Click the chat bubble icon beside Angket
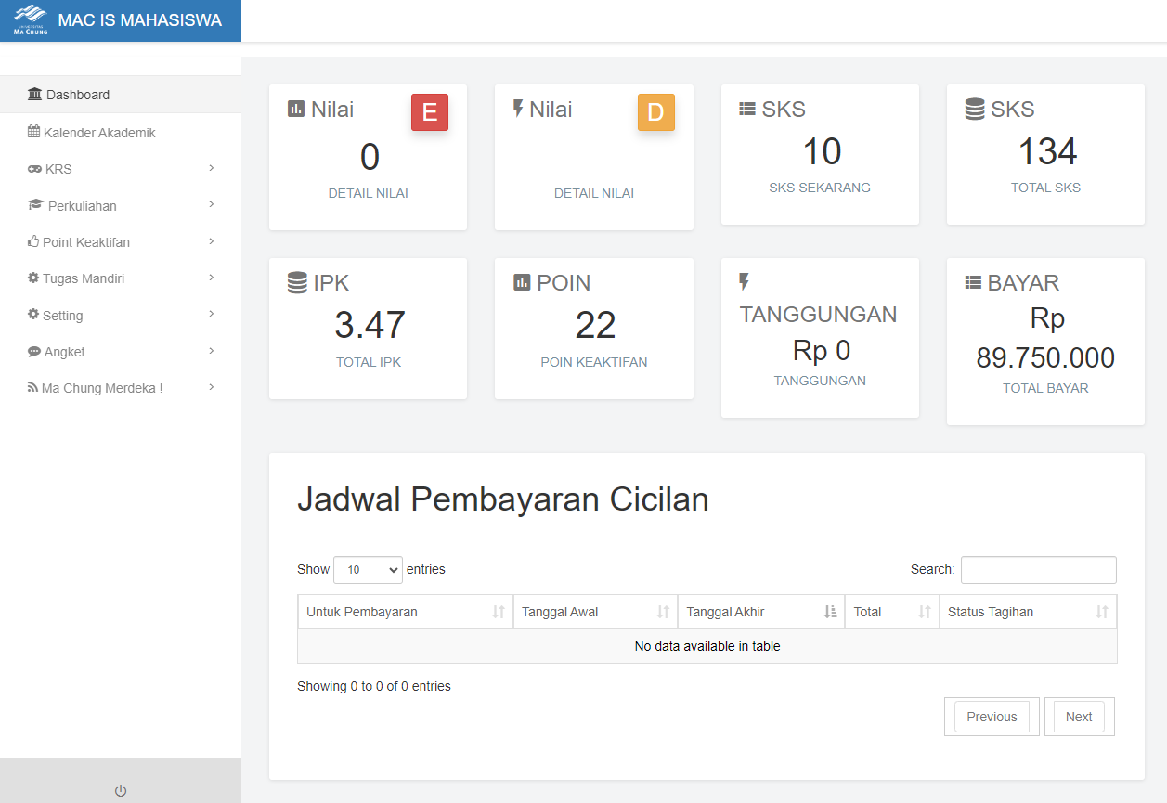 pos(34,352)
